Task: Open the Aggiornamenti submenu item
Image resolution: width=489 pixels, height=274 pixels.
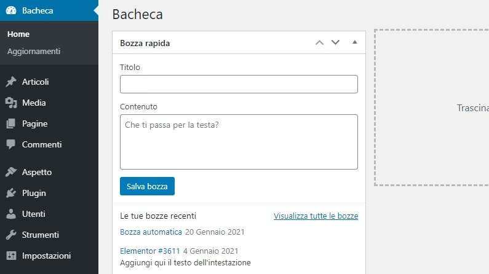Action: pyautogui.click(x=34, y=51)
